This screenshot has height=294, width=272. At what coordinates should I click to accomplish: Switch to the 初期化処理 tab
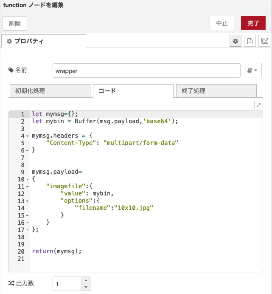click(x=50, y=91)
